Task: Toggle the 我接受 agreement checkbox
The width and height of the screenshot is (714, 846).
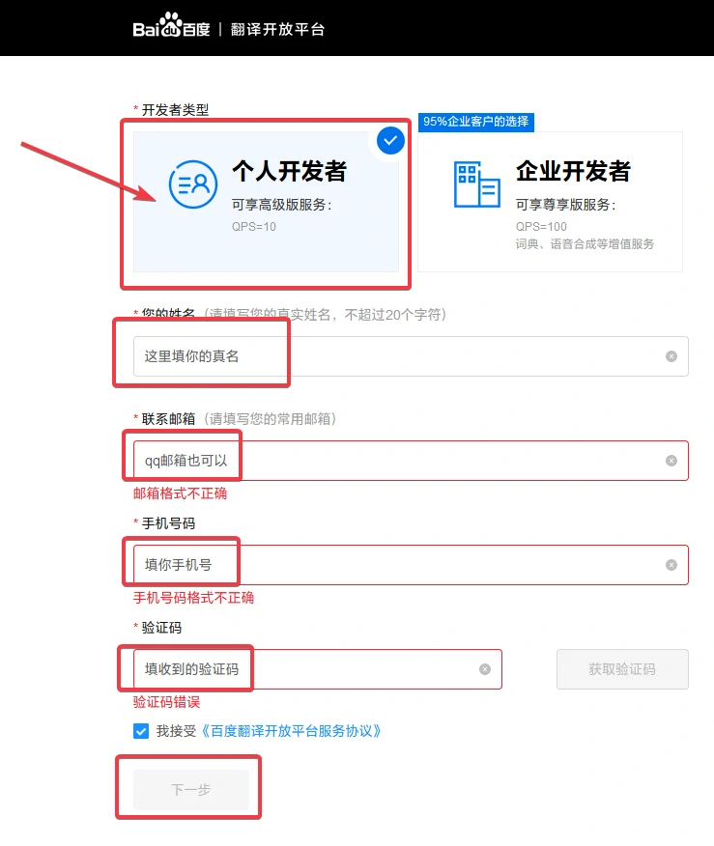Action: point(141,731)
